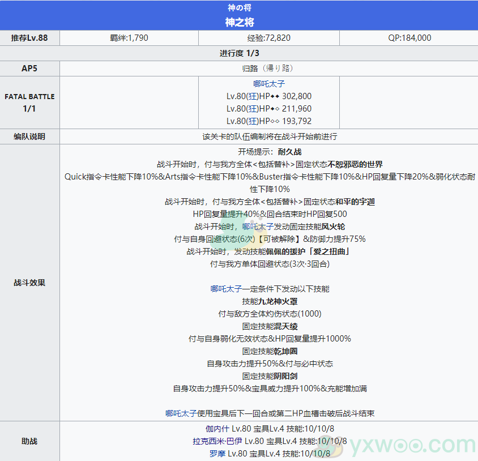Image resolution: width=478 pixels, height=461 pixels.
Task: Select the 归路（帰り路） location text
Action: point(268,69)
